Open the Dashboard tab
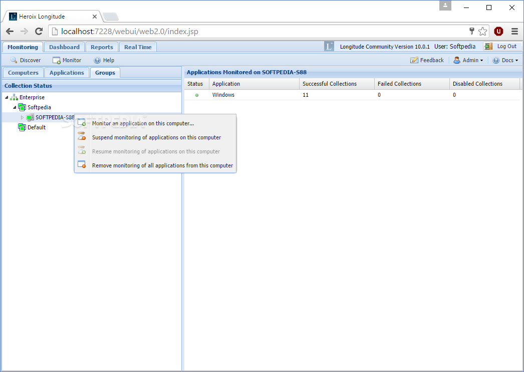The width and height of the screenshot is (524, 372). pyautogui.click(x=64, y=47)
